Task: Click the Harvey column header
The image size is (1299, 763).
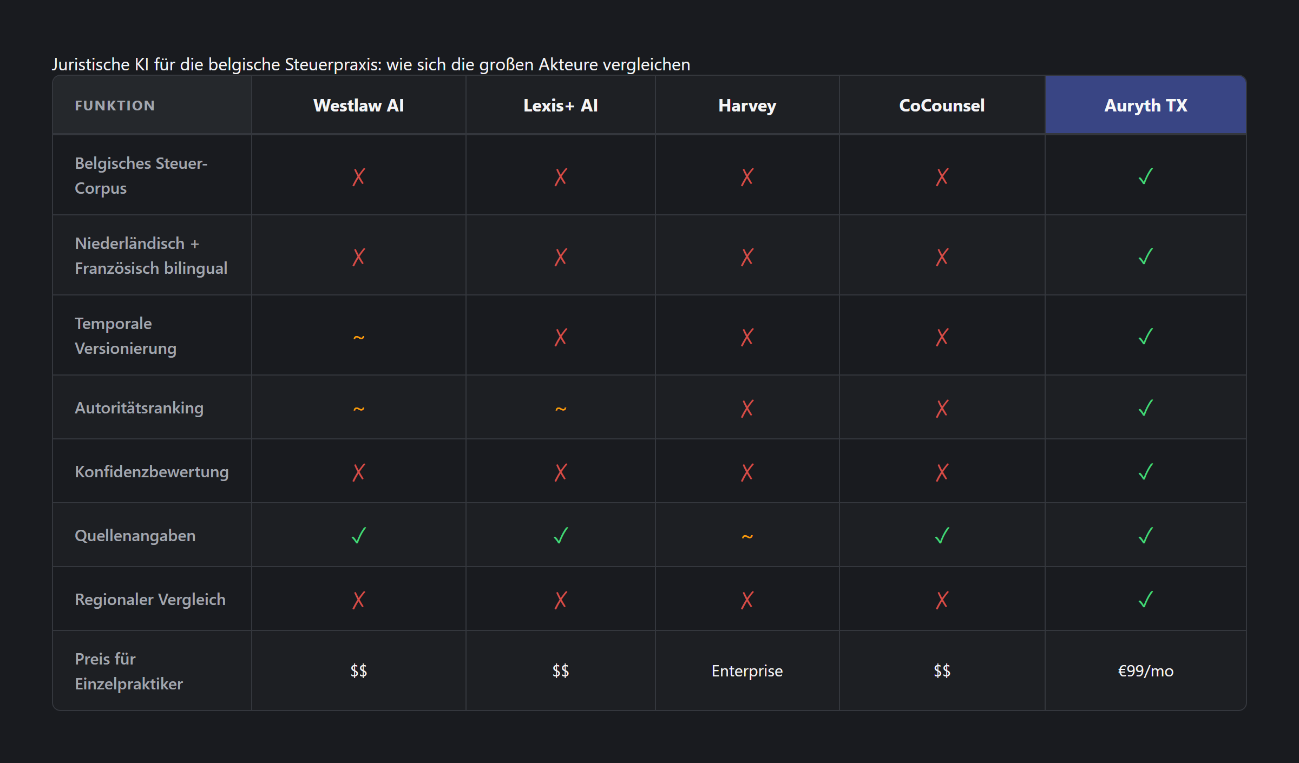Action: tap(747, 106)
